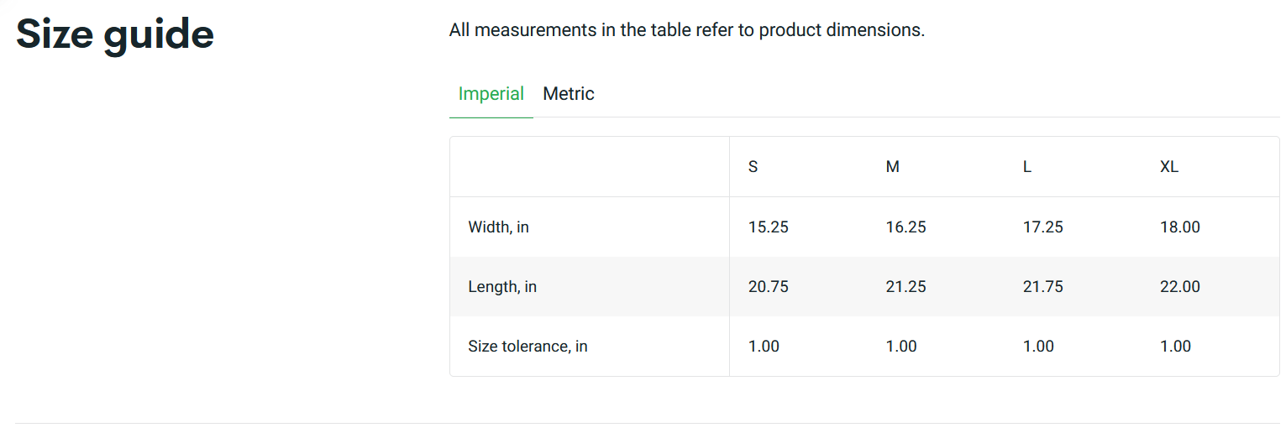Click the product dimensions description text
The height and width of the screenshot is (433, 1286).
pos(686,30)
